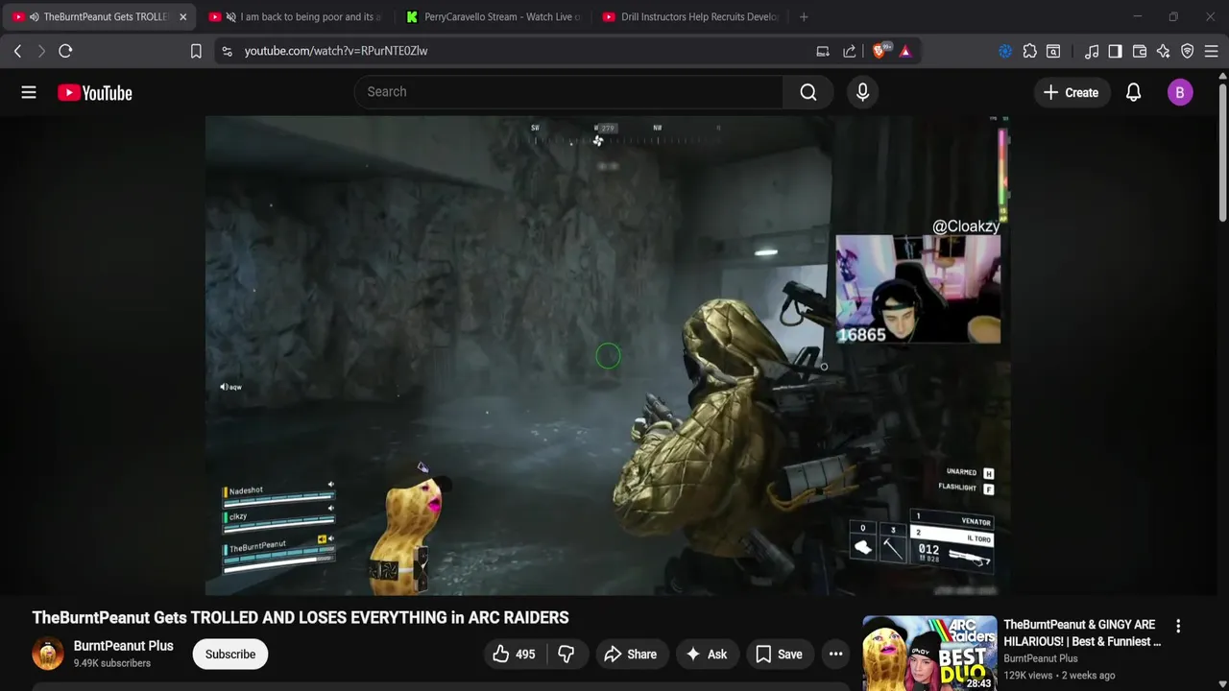Open options for the recommended video
This screenshot has height=691, width=1229.
tap(1178, 626)
